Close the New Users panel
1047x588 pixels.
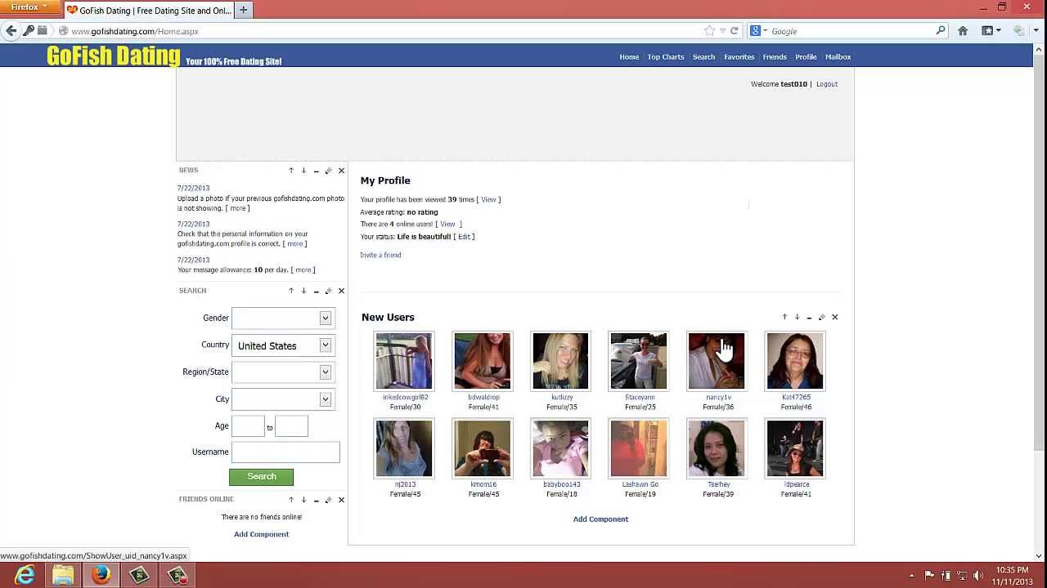coord(834,317)
